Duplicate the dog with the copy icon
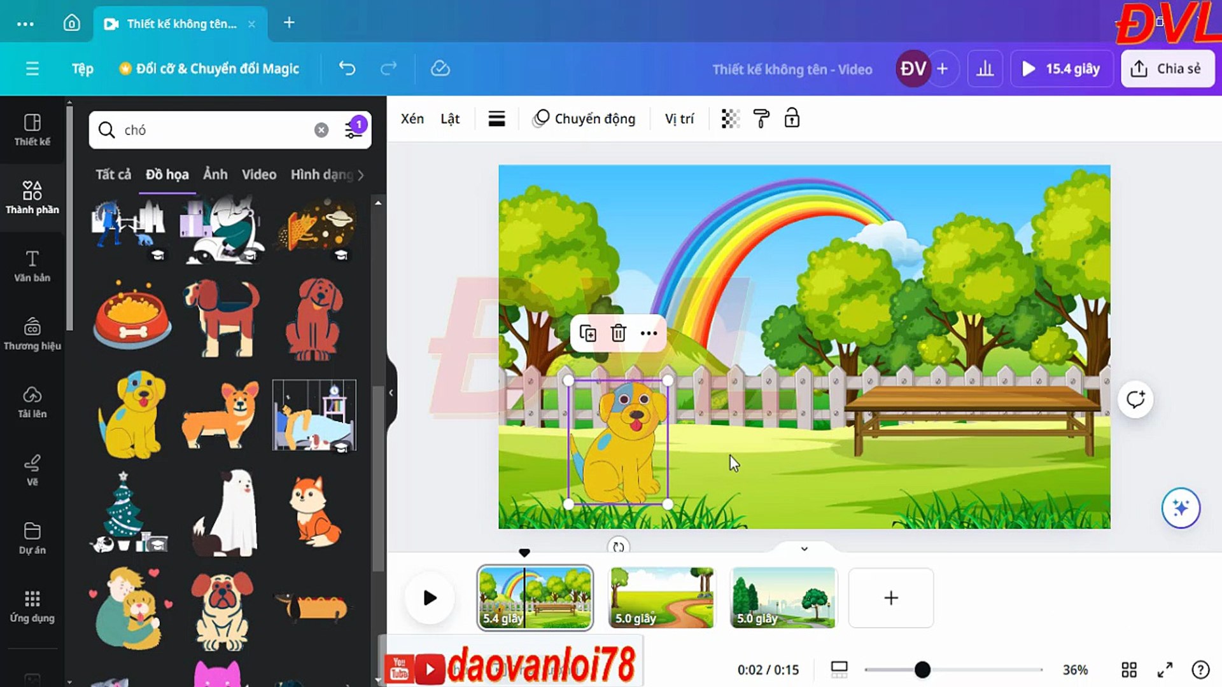1222x687 pixels. coord(588,333)
